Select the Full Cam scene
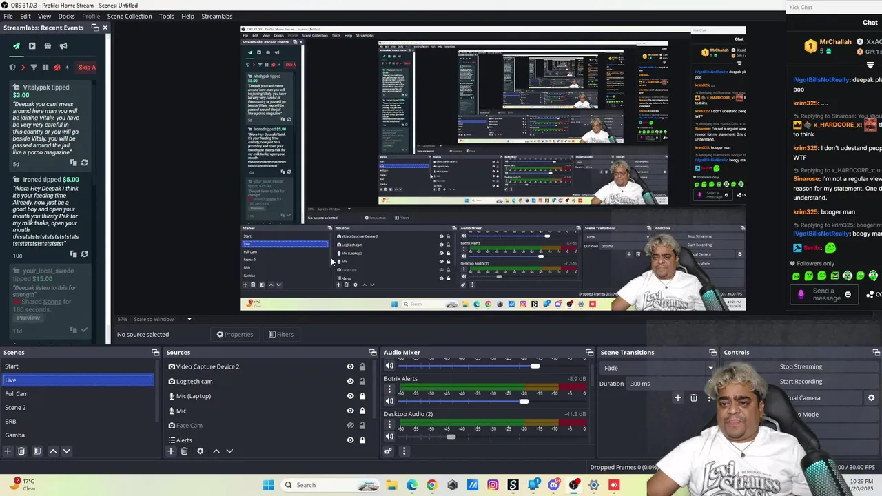Image resolution: width=882 pixels, height=496 pixels. click(77, 394)
